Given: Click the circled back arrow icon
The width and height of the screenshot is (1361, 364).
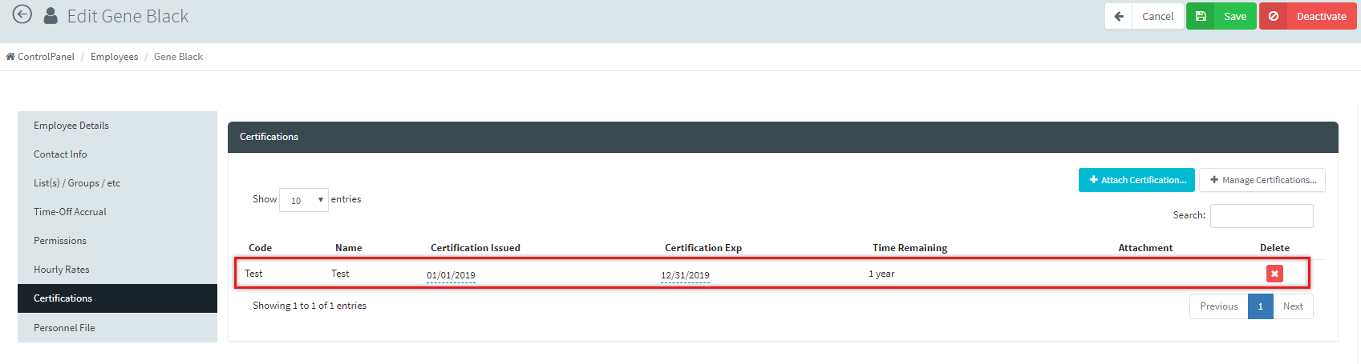Looking at the screenshot, I should 22,14.
